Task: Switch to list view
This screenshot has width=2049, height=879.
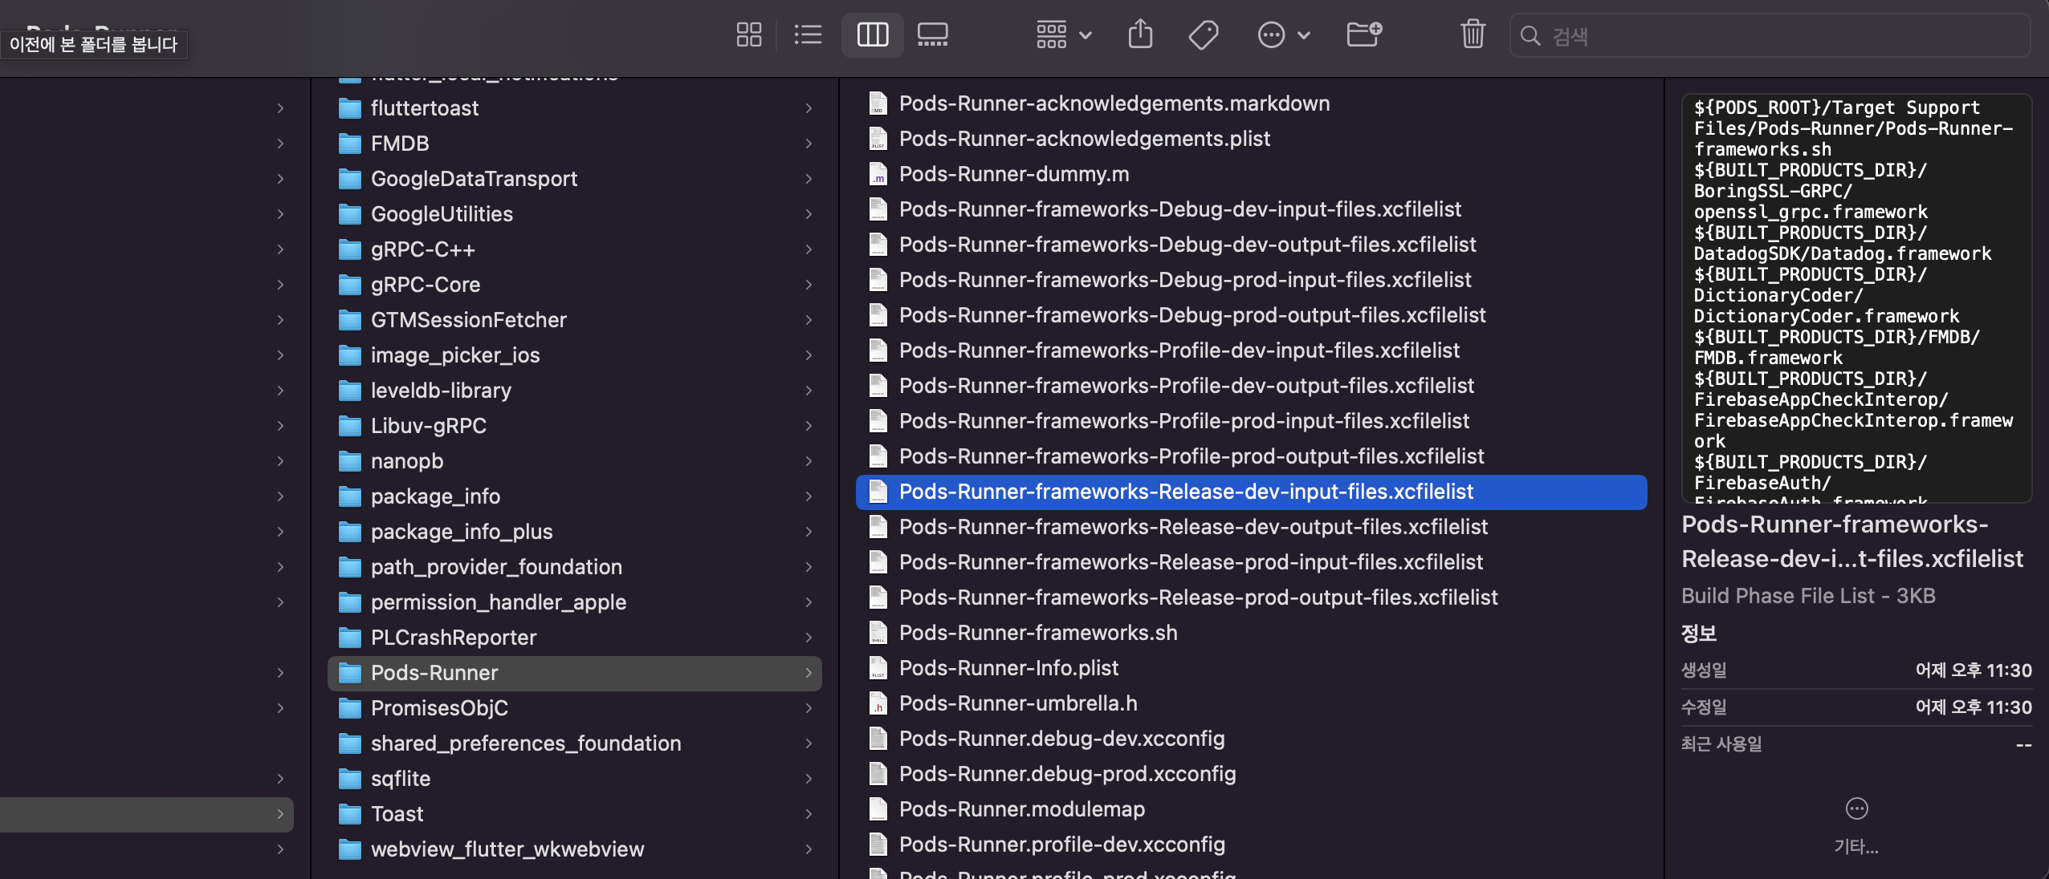Action: point(808,35)
